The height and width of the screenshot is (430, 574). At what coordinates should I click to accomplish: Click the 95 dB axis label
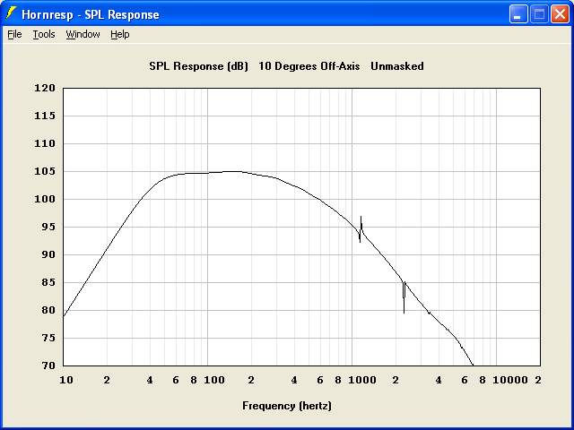[x=48, y=227]
